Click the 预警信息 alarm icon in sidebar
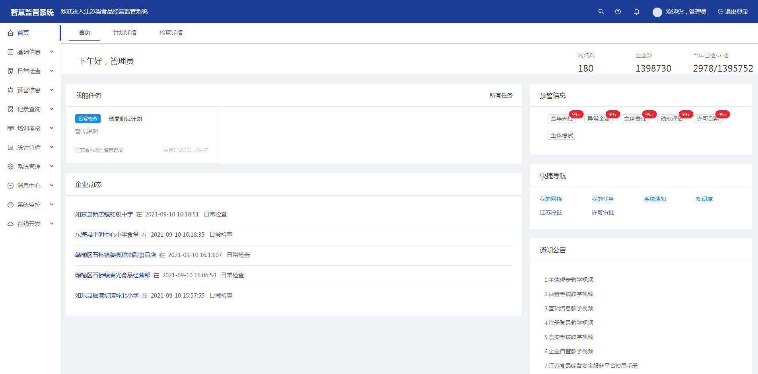The image size is (758, 374). pyautogui.click(x=11, y=90)
